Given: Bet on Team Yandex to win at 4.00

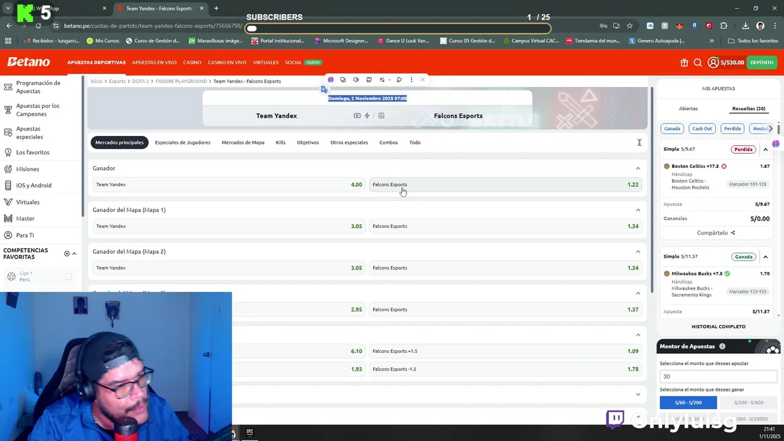Looking at the screenshot, I should (x=228, y=184).
